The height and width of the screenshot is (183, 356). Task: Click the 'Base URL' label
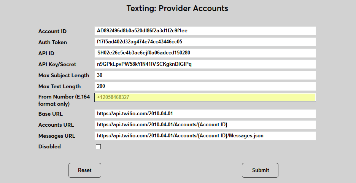click(x=51, y=114)
